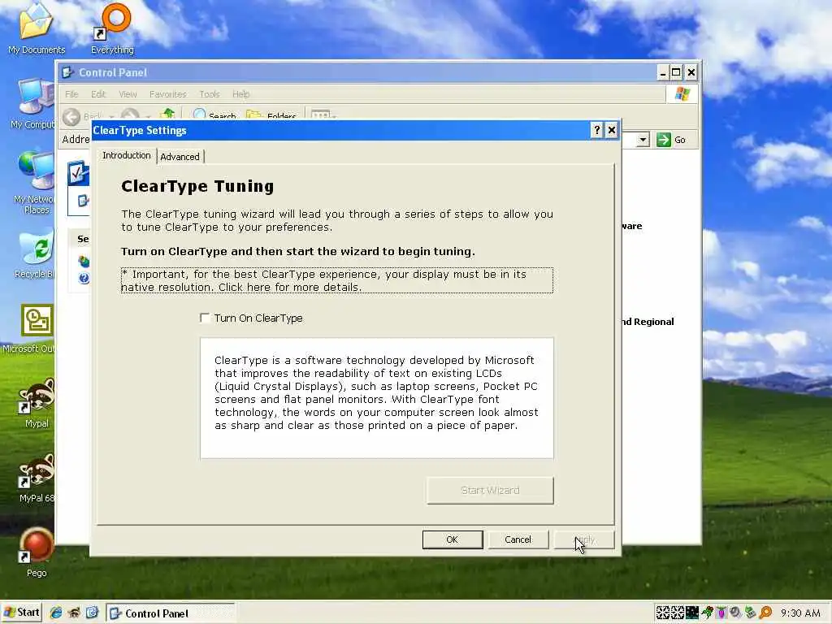The height and width of the screenshot is (624, 832).
Task: Open the Help menu in Control Panel
Action: tap(240, 94)
